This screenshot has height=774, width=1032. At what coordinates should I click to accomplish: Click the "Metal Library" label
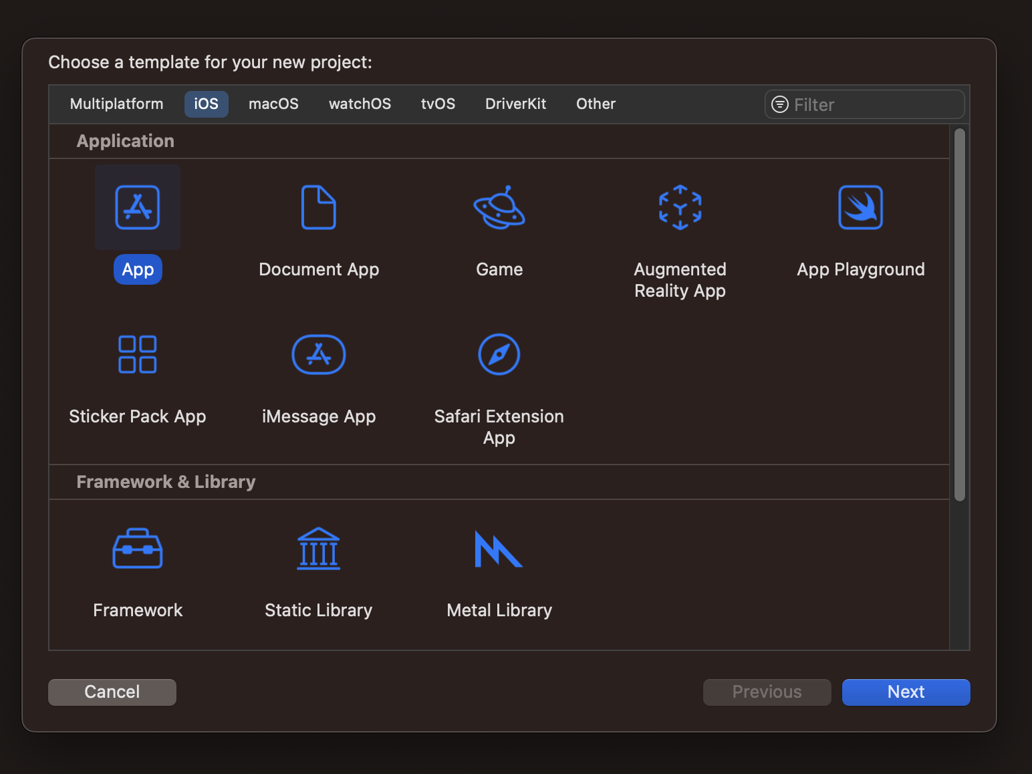499,610
